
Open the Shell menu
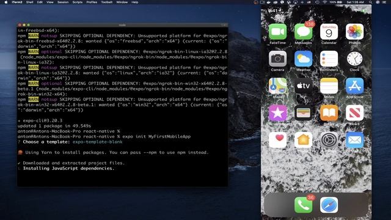pyautogui.click(x=30, y=2)
